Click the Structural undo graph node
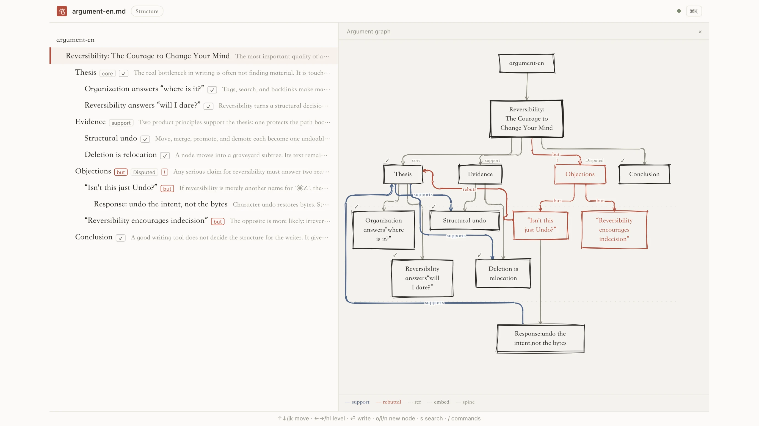 [464, 221]
